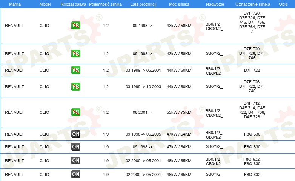Click the petrol icon in the 43kW BB0/1/2_ row
295x181 pixels.
pos(75,25)
